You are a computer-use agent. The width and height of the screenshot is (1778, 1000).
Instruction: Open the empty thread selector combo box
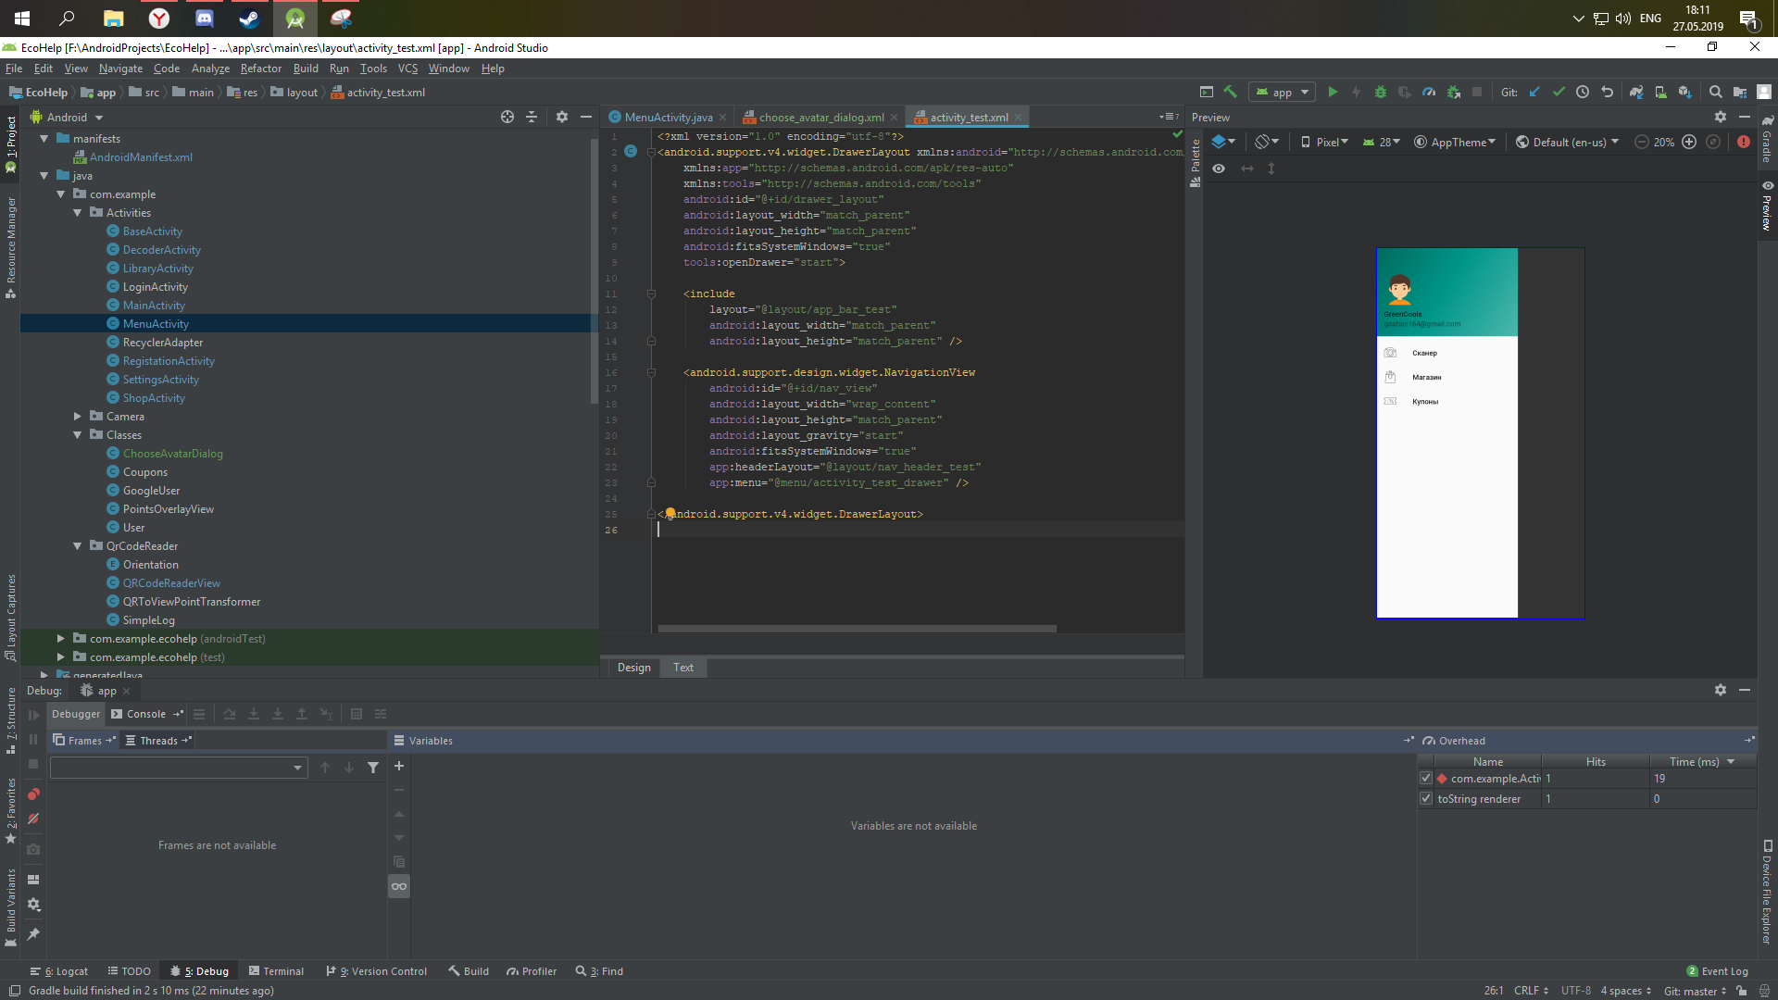(179, 768)
